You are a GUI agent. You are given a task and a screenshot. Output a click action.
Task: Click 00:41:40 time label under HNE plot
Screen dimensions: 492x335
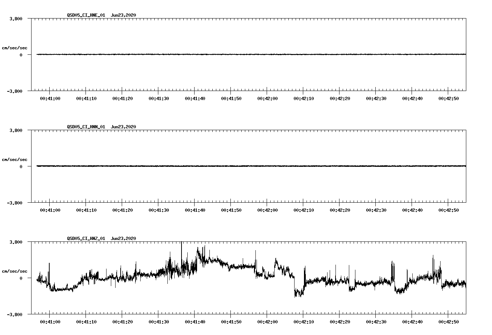[x=195, y=98]
